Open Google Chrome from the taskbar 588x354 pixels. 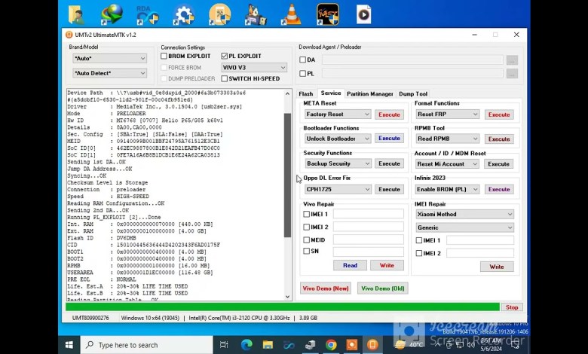pos(331,345)
